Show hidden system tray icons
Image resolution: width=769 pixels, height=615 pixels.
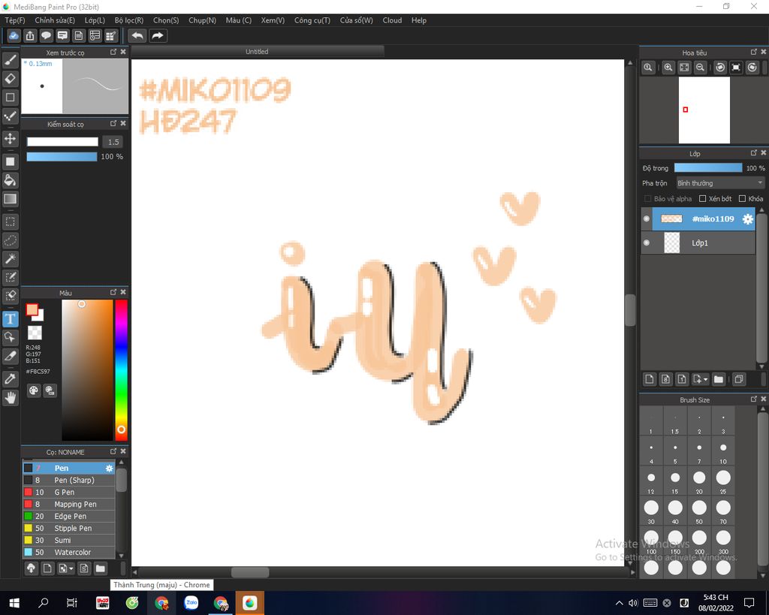[x=619, y=603]
